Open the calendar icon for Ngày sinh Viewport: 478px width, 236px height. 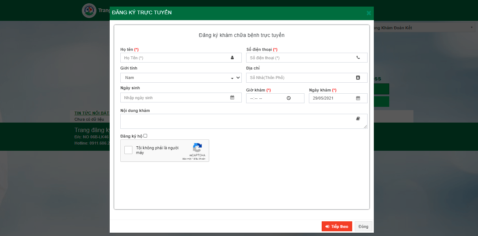point(232,98)
